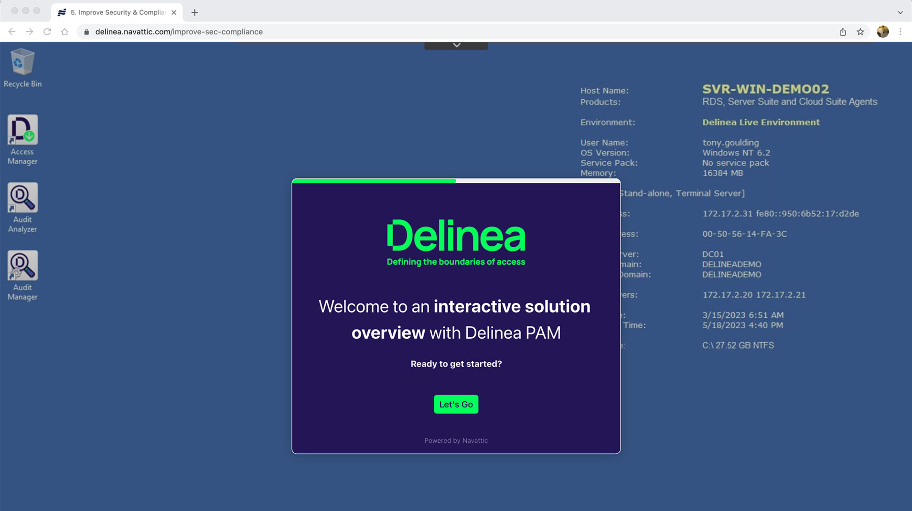Share this page via share icon

tap(843, 31)
